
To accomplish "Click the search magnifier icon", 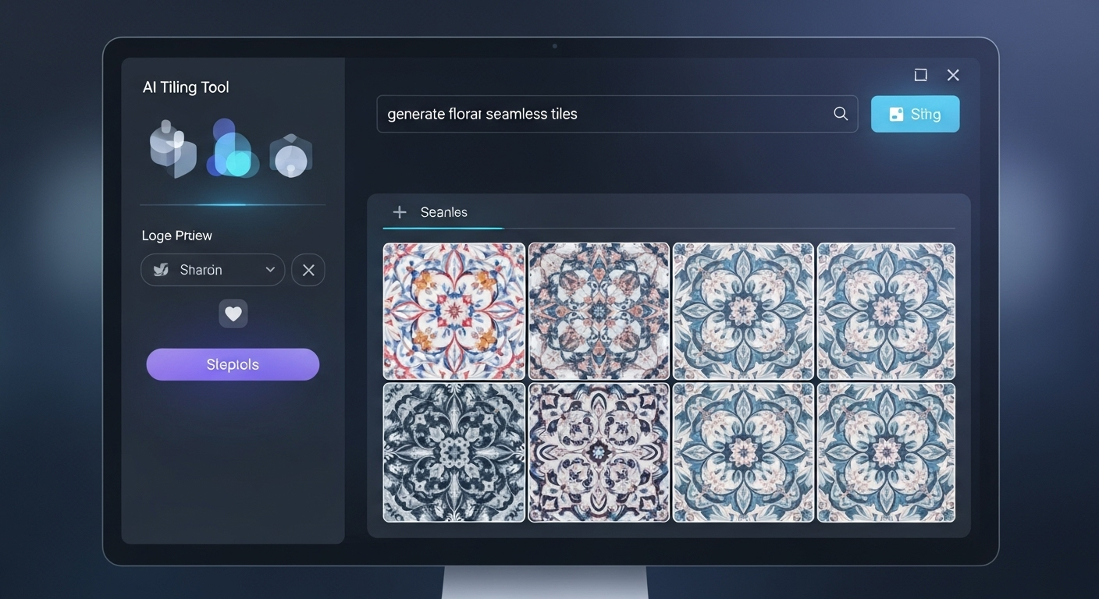I will tap(841, 113).
